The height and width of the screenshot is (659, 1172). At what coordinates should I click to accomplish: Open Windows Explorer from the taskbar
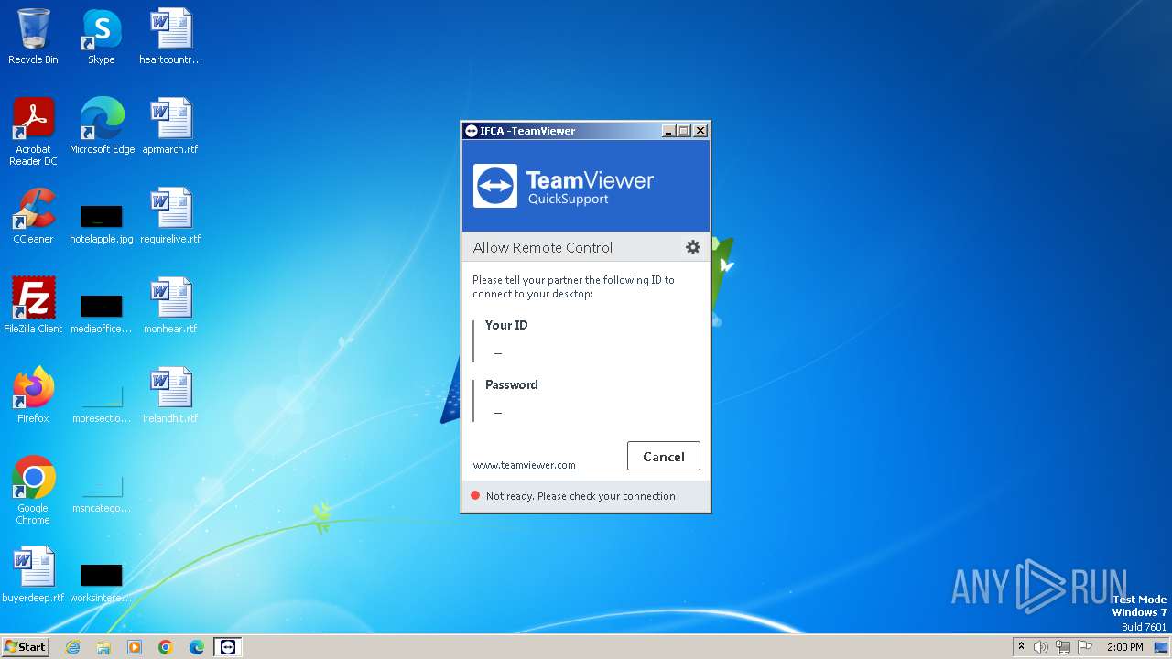pos(103,646)
